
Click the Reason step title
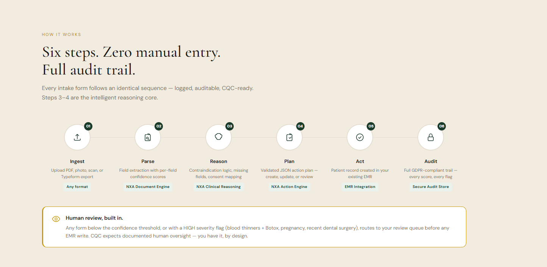tap(219, 161)
